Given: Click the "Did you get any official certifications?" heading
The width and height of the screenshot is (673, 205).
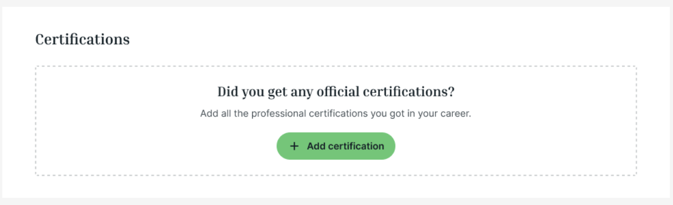Looking at the screenshot, I should (x=336, y=92).
